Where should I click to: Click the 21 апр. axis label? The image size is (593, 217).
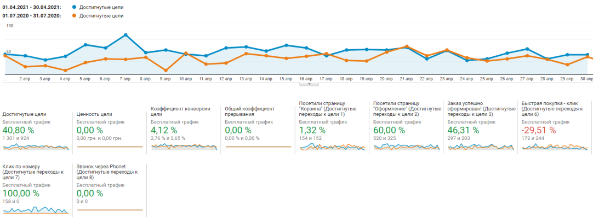pyautogui.click(x=407, y=79)
